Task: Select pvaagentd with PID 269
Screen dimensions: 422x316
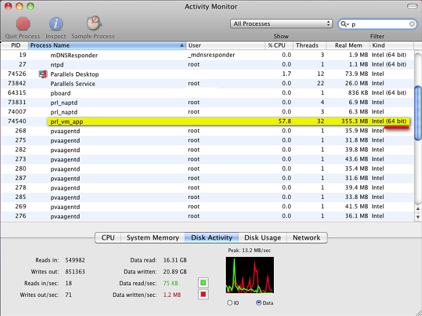Action: [207, 206]
